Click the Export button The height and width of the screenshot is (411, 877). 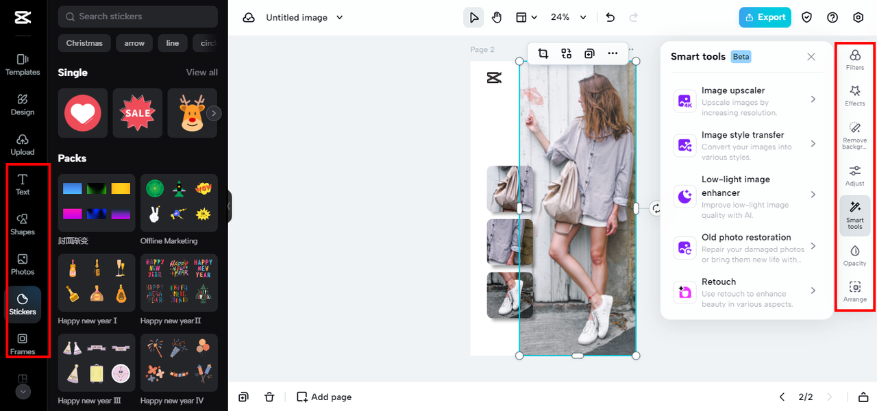point(765,17)
